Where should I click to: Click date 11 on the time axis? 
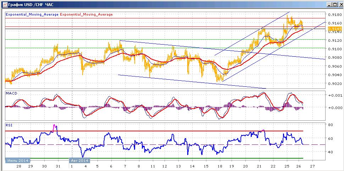click(x=153, y=166)
